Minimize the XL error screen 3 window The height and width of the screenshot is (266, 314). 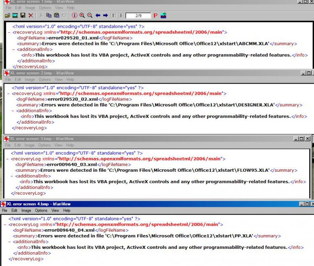[296, 139]
